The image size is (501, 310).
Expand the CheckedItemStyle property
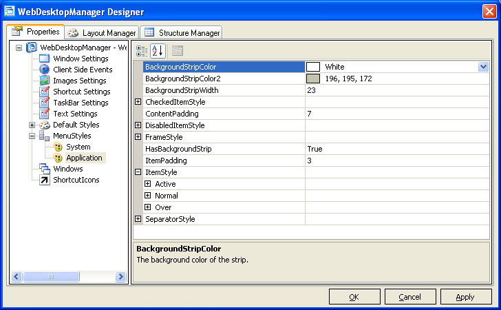pos(138,102)
